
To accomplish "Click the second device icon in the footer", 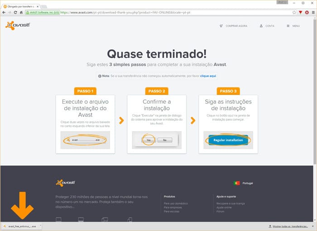I will coord(81,220).
